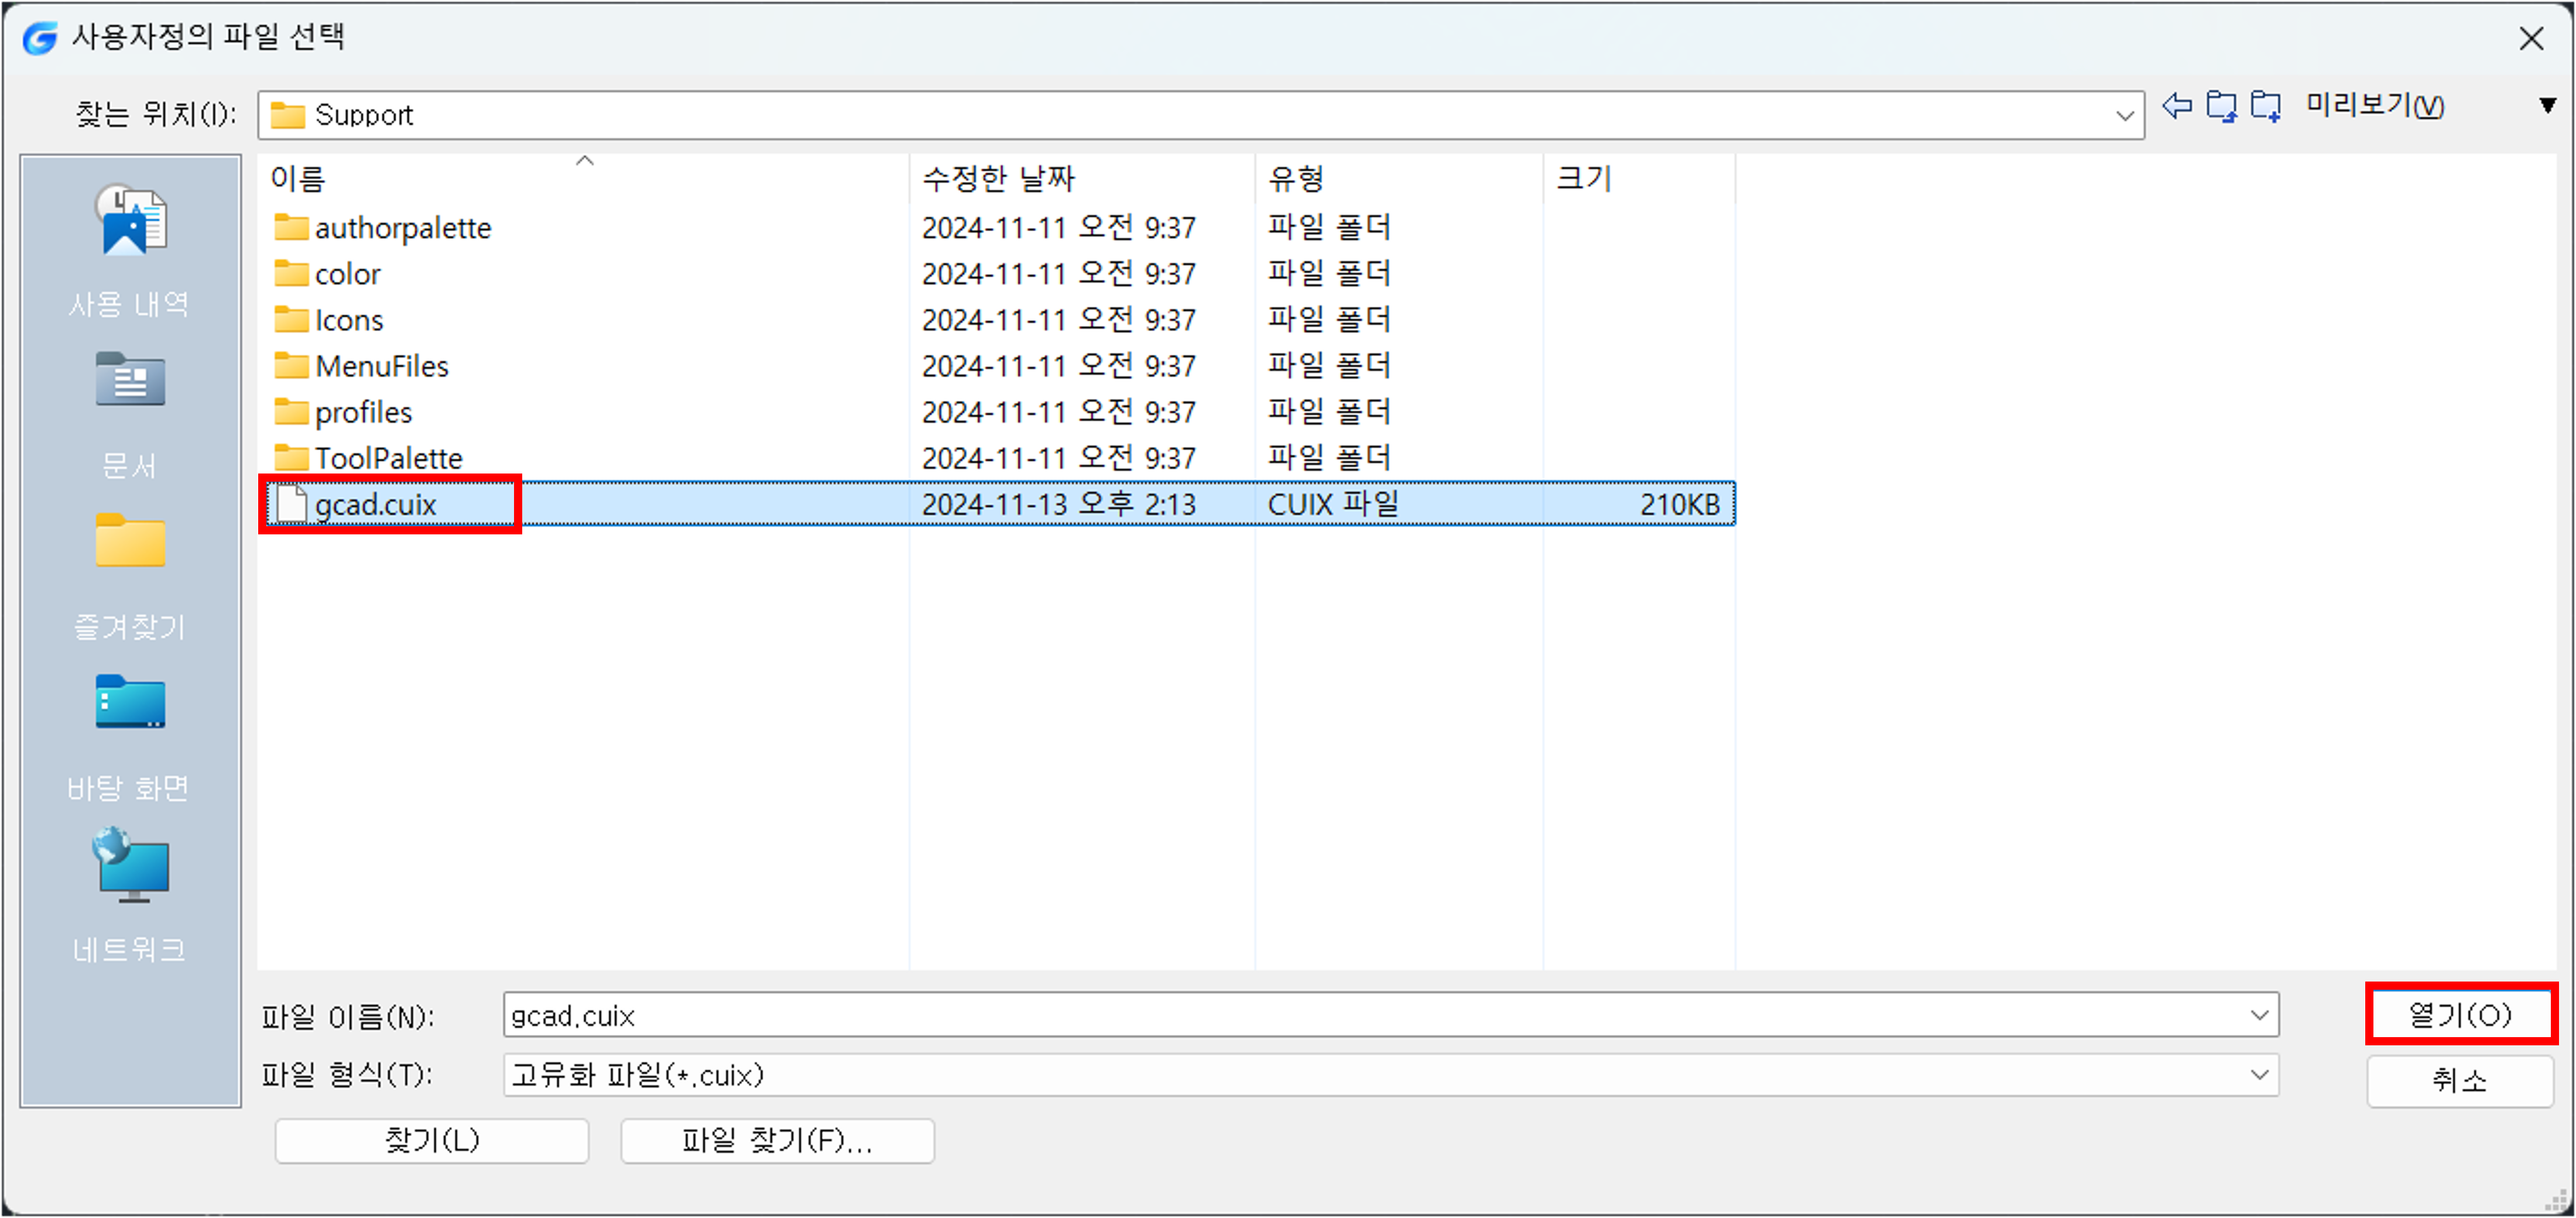Expand the dropdown arrow next to 미리보기

pos(2547,105)
